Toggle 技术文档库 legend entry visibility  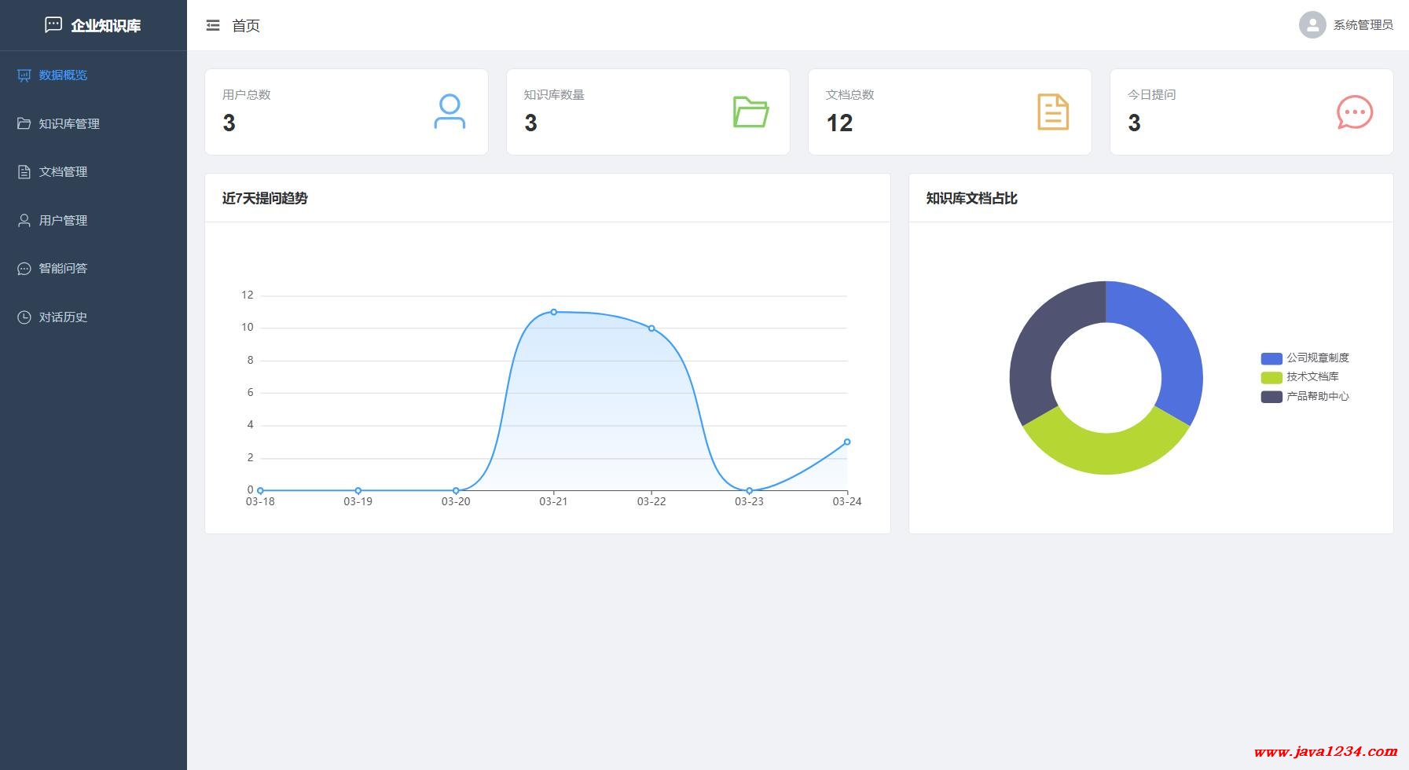1300,377
